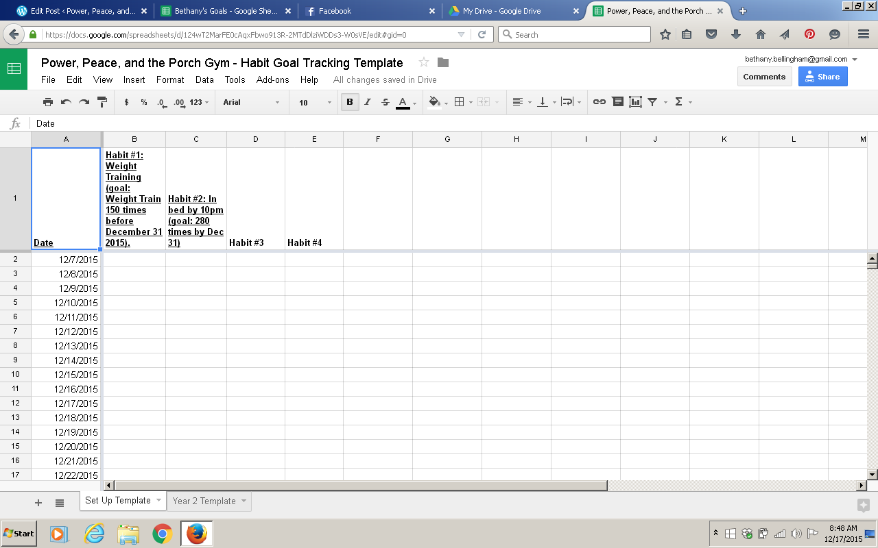878x548 pixels.
Task: Select the Paint format roller icon
Action: 102,102
